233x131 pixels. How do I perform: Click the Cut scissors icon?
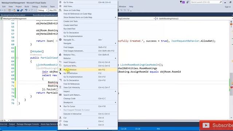point(60,118)
